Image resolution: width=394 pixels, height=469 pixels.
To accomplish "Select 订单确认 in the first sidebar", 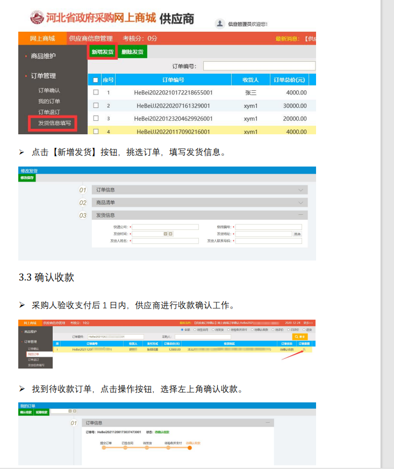I will pos(49,90).
